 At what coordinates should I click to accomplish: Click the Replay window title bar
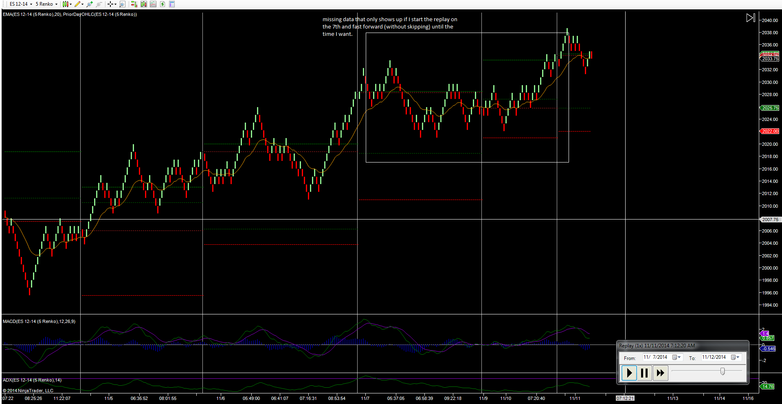pos(682,346)
